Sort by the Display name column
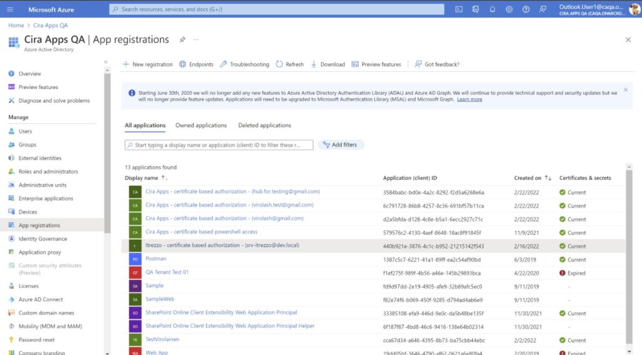This screenshot has height=355, width=642. click(x=145, y=178)
